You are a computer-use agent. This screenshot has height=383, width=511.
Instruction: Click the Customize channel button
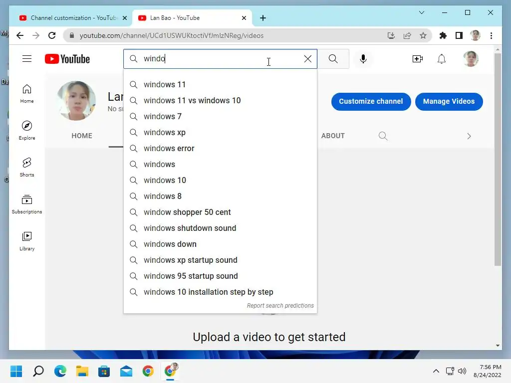point(371,101)
